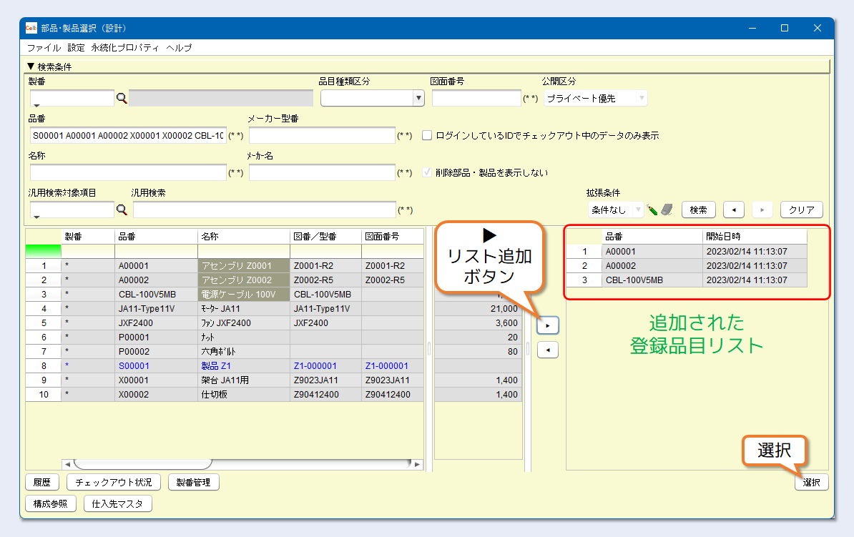The image size is (854, 537).
Task: Select Z0002-R5 in 図面番号 column
Action: 393,280
